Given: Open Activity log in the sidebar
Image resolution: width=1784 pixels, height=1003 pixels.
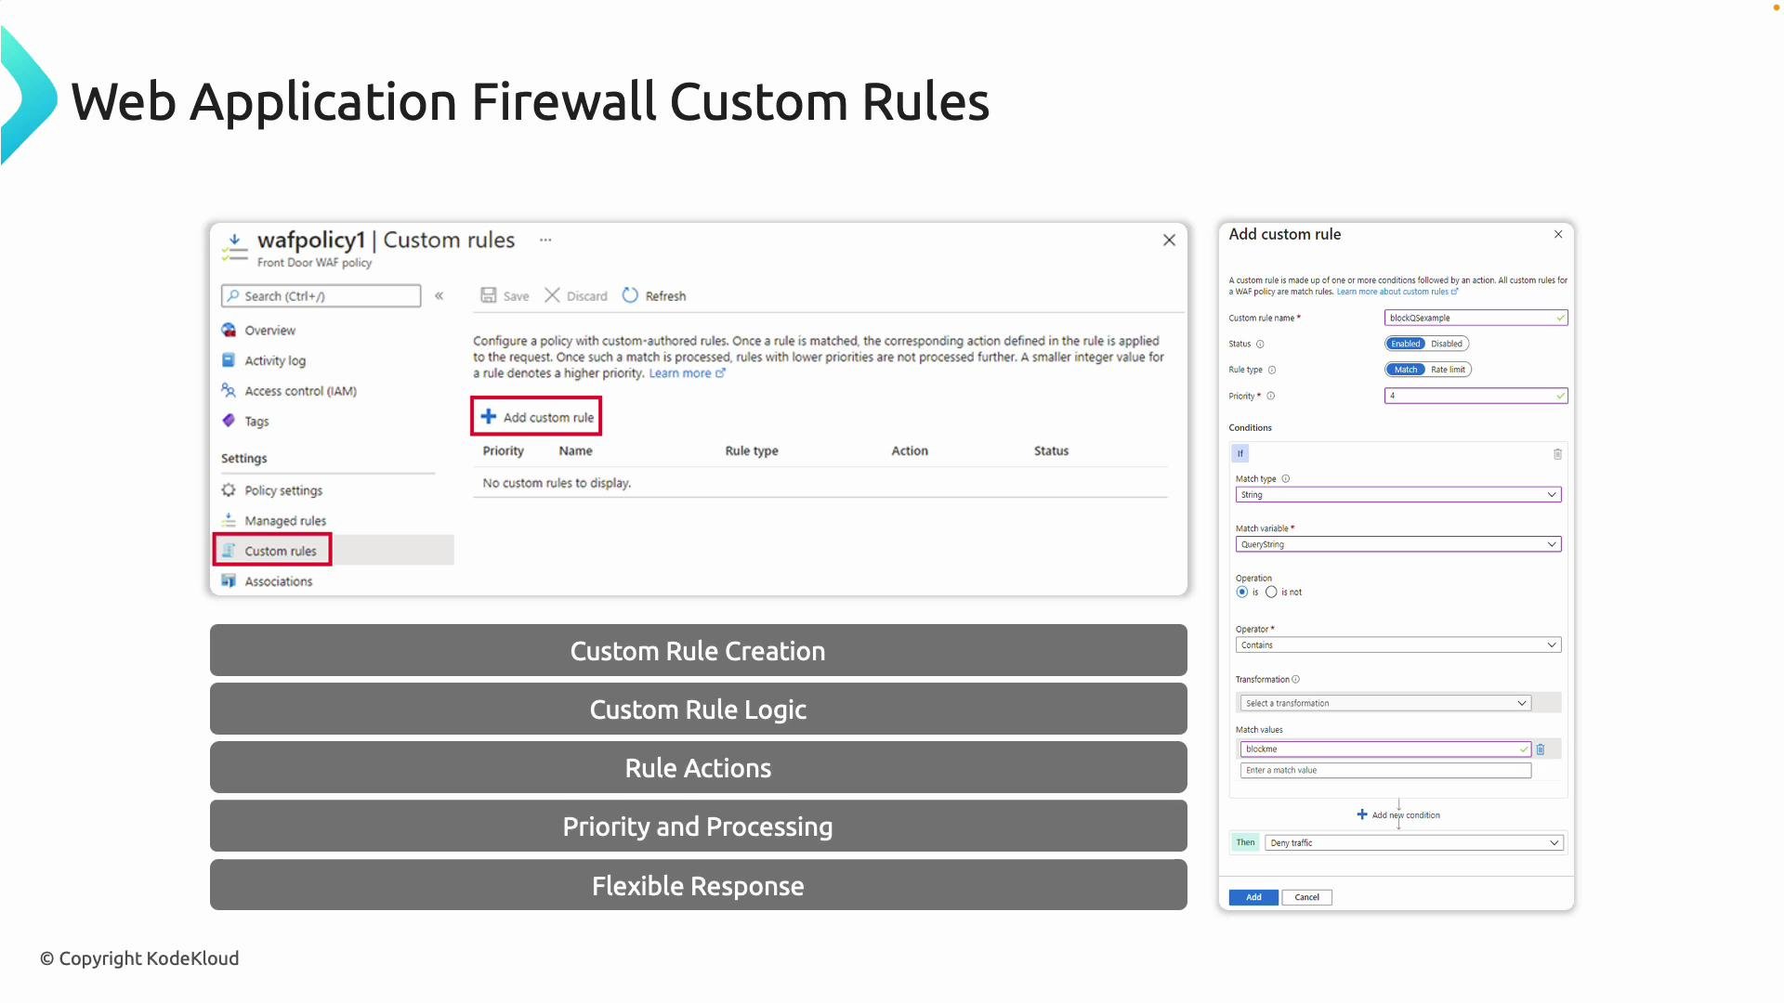Looking at the screenshot, I should pyautogui.click(x=275, y=360).
